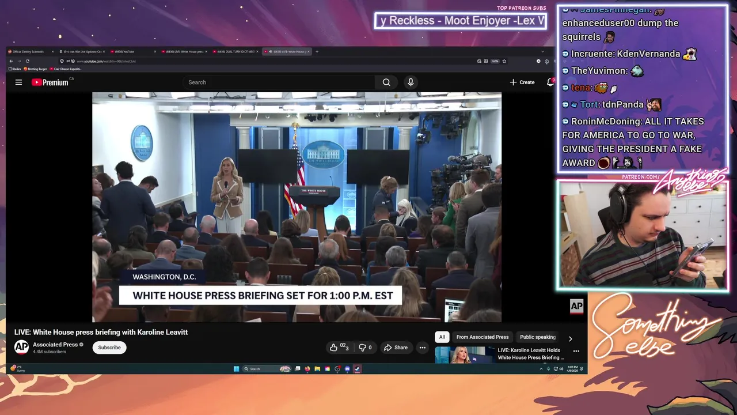This screenshot has height=415, width=737.
Task: Open the taskbar clock and date
Action: coord(572,369)
